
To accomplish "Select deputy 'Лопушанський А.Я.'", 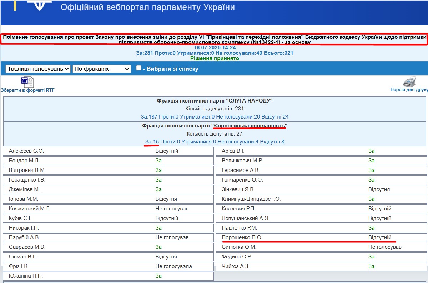I will (x=245, y=218).
